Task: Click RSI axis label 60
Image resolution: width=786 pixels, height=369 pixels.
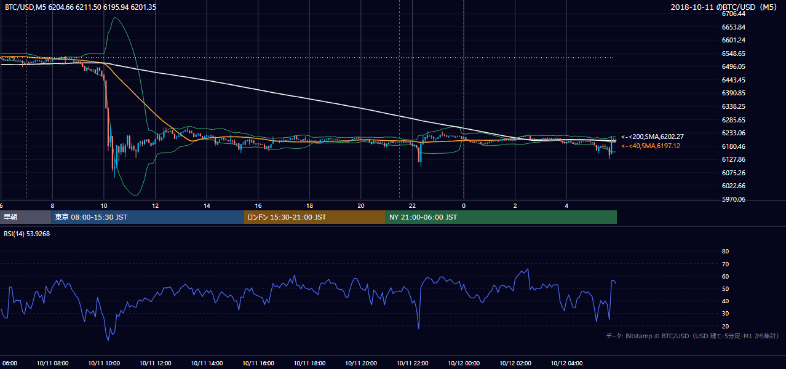Action: pos(725,276)
